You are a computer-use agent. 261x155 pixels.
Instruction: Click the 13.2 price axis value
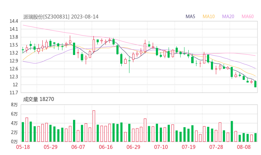point(14,53)
